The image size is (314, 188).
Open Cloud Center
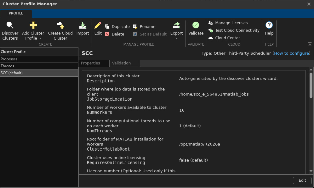[224, 38]
